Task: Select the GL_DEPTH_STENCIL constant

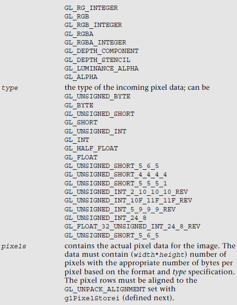Action: coord(97,60)
